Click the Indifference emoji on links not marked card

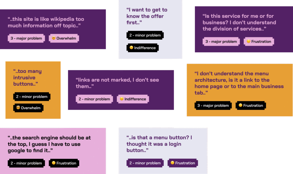[122, 99]
